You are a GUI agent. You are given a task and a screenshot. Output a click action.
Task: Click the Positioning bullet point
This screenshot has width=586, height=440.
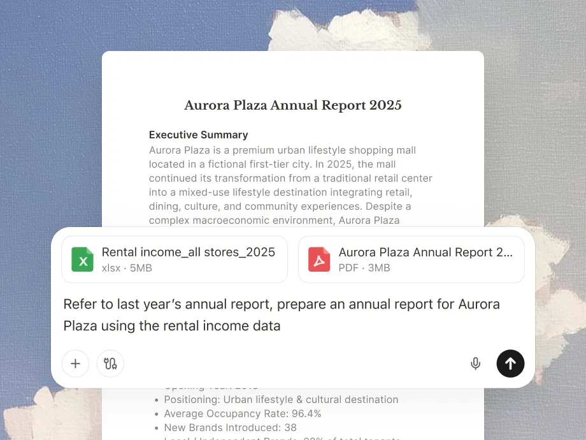(280, 400)
